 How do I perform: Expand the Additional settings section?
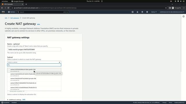14,100
